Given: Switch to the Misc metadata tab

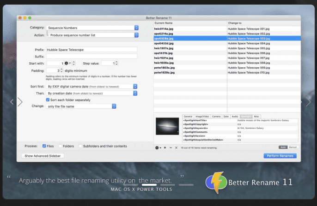Looking at the screenshot, I should 256,117.
